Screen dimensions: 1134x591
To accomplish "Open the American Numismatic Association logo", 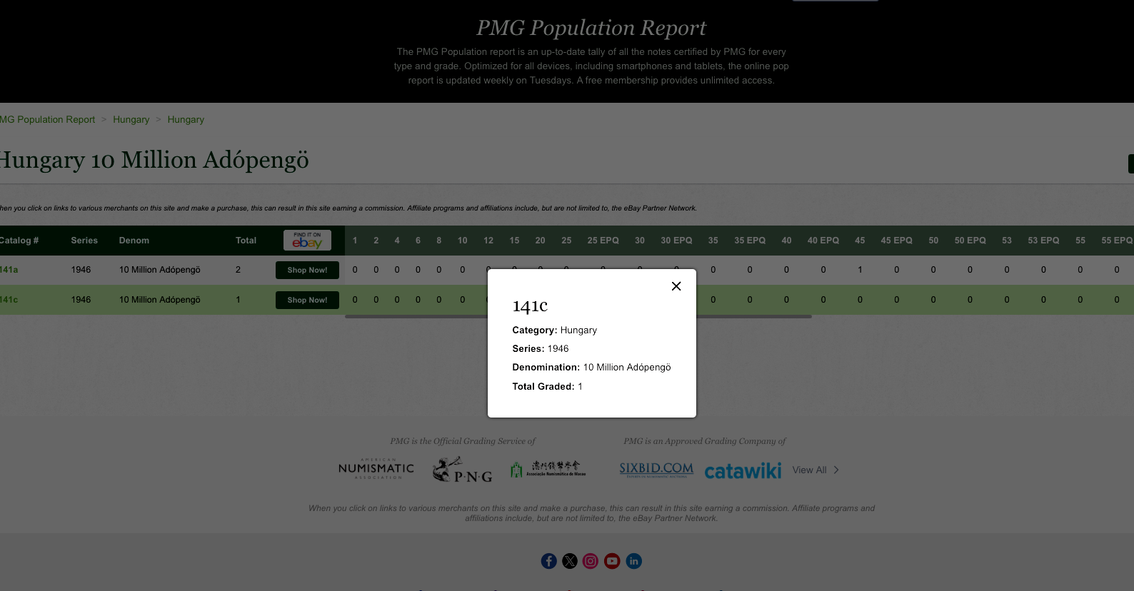I will click(x=376, y=469).
